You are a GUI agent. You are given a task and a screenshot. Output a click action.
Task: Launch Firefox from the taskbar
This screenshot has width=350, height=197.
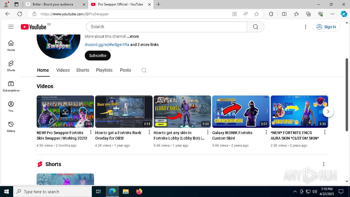pyautogui.click(x=139, y=192)
